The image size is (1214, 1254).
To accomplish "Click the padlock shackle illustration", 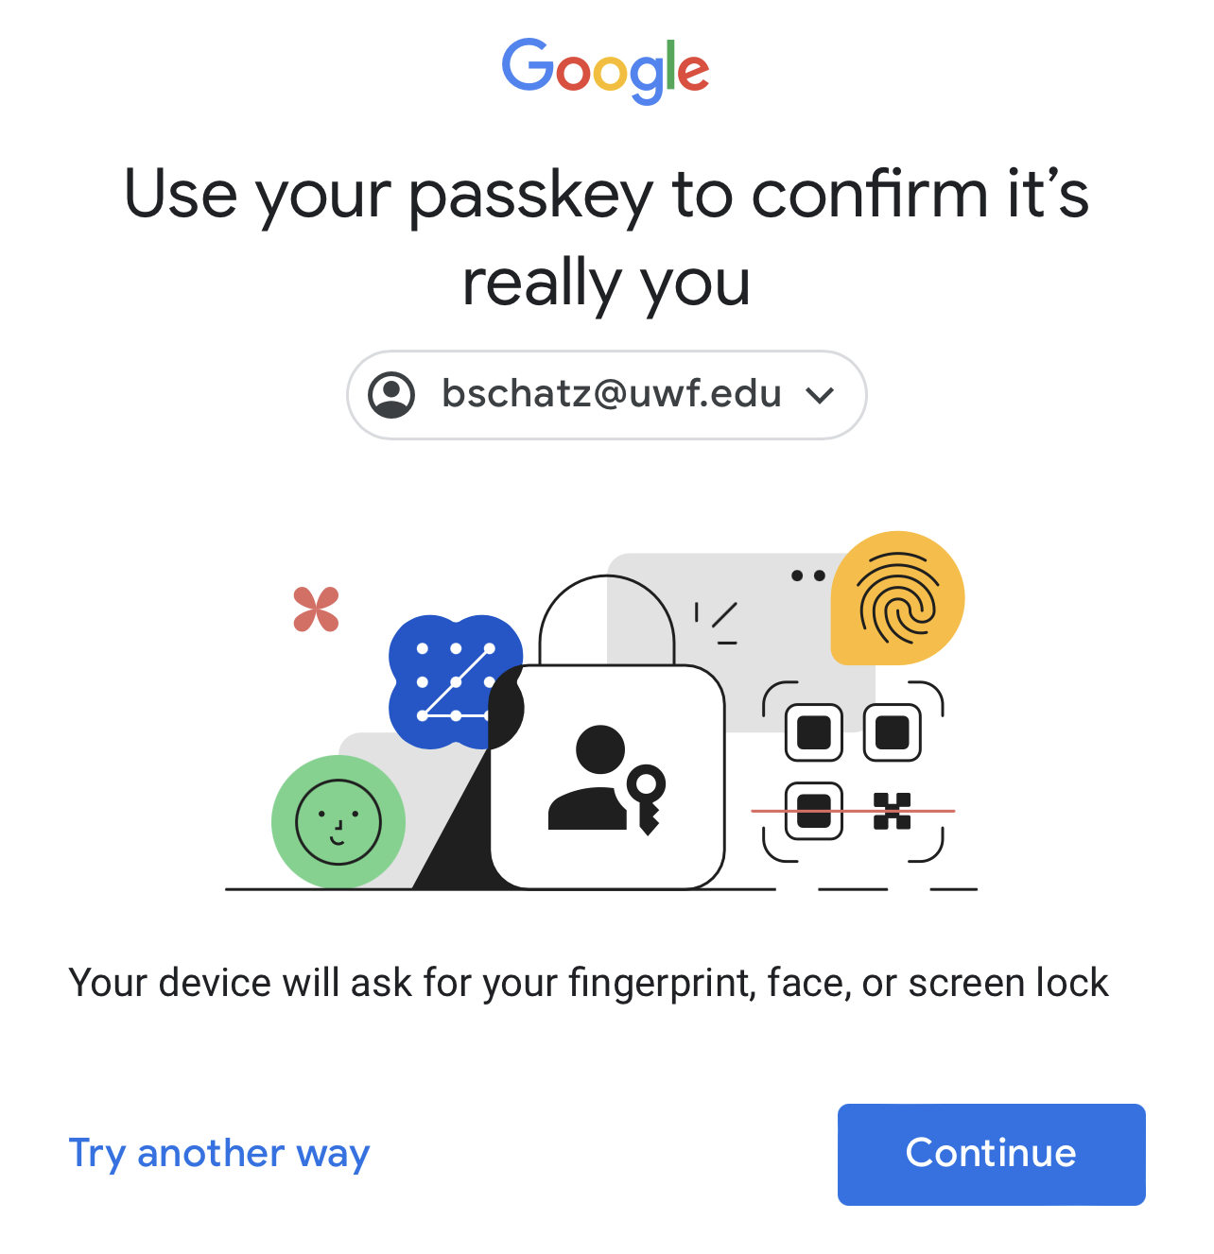I will pos(607,620).
